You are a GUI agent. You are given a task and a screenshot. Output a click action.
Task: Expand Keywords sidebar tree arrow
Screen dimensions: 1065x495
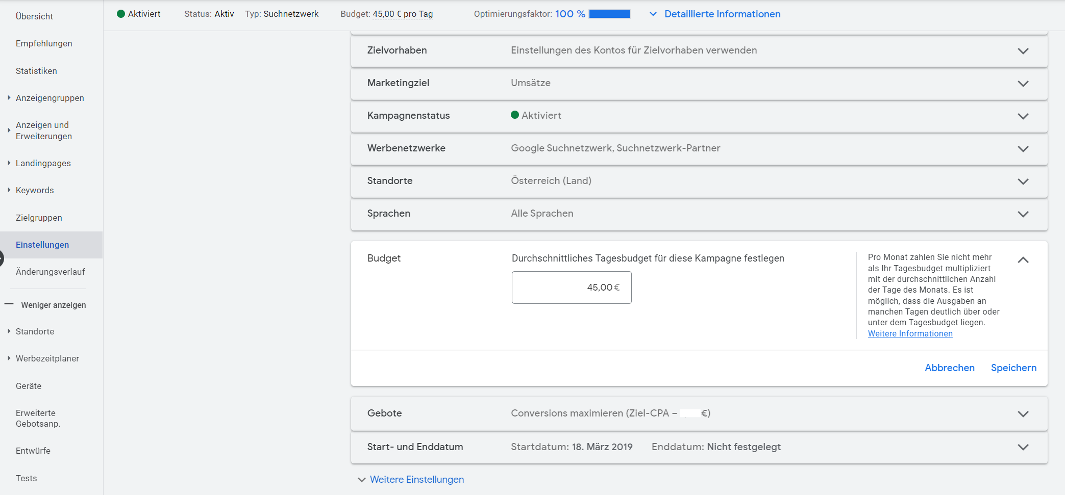click(x=9, y=190)
